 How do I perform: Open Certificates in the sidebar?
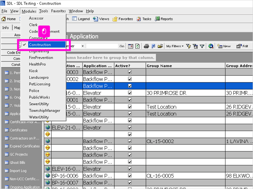(x=19, y=130)
